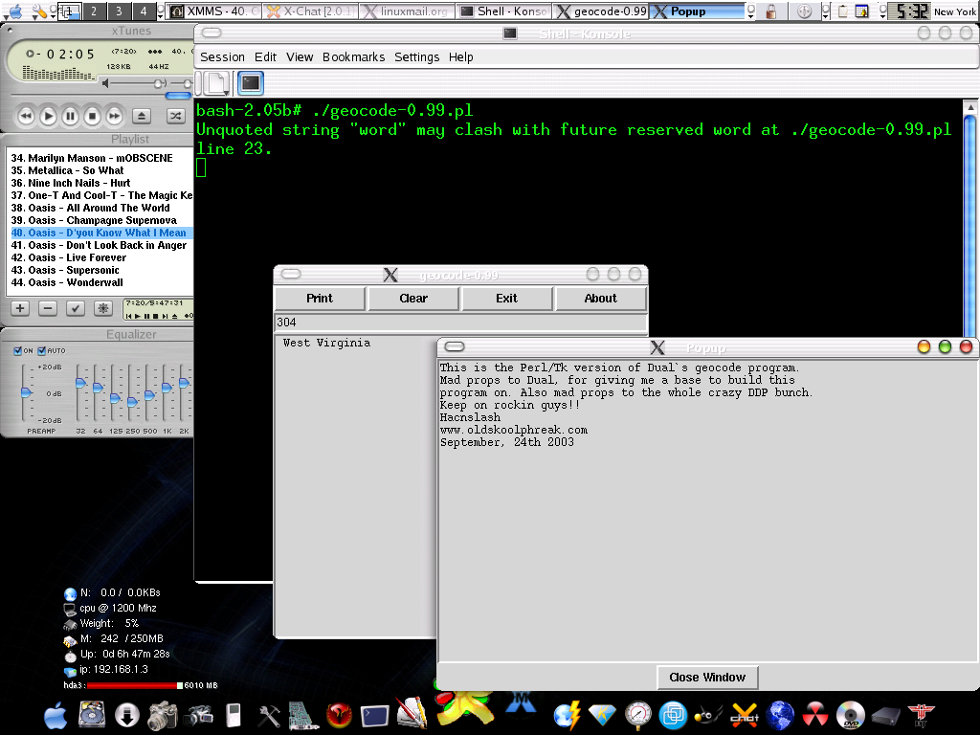980x735 pixels.
Task: Click the Close Window button in Popup
Action: point(707,678)
